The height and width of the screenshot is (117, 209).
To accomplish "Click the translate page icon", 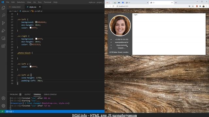I will pos(189,6).
